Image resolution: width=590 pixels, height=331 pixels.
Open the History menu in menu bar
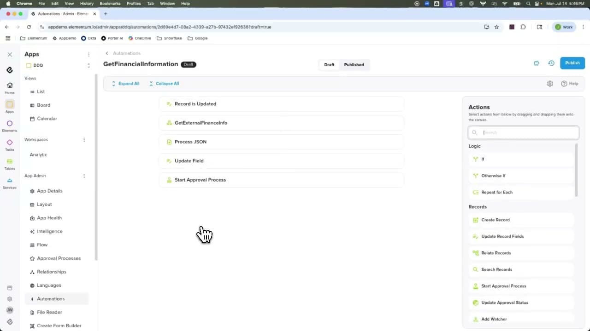click(87, 3)
